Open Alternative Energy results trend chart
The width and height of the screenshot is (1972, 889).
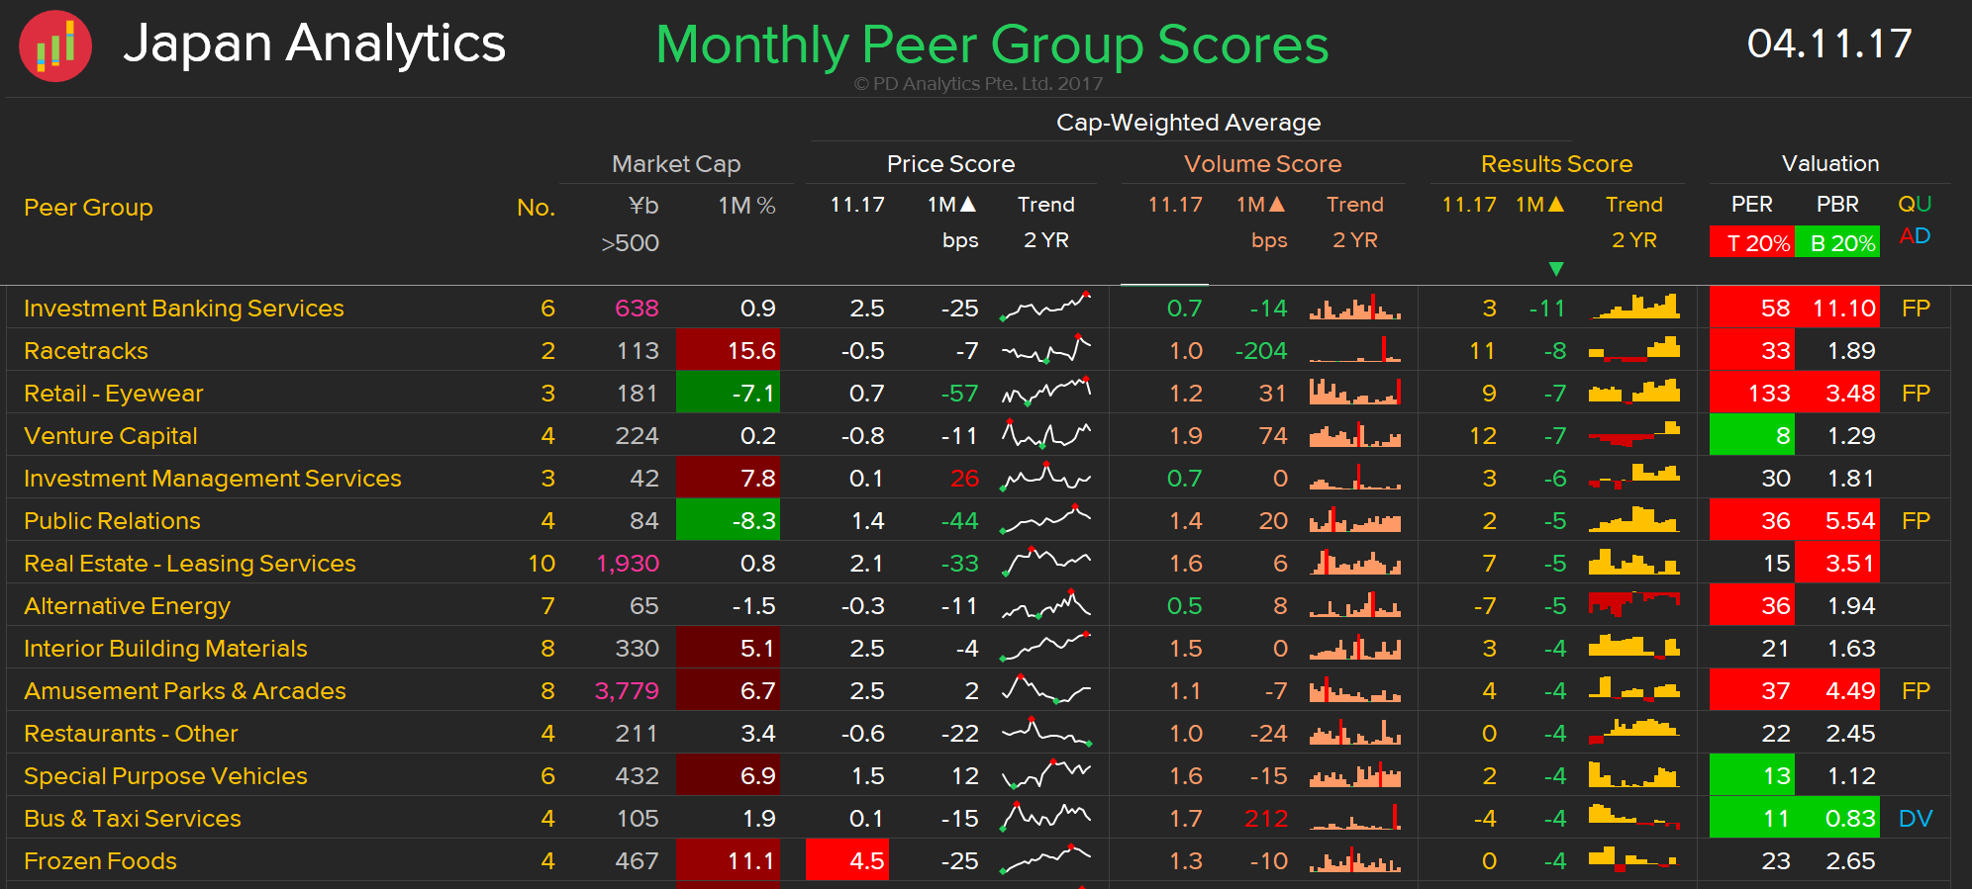[1633, 605]
